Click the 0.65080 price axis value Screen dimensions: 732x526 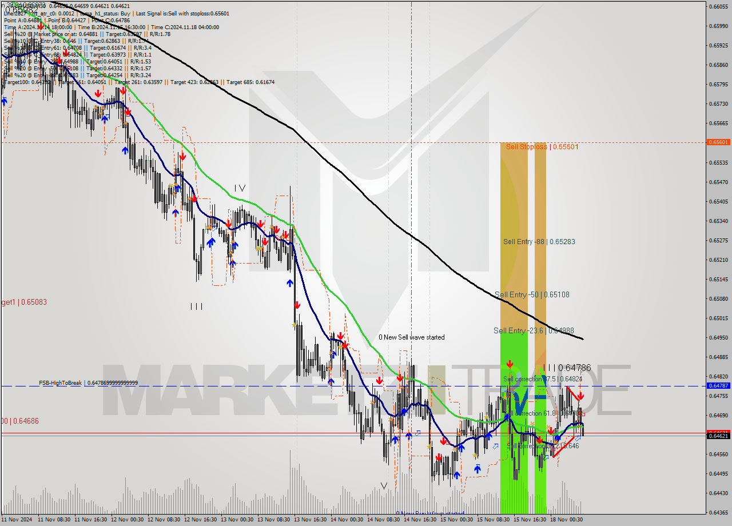click(718, 298)
